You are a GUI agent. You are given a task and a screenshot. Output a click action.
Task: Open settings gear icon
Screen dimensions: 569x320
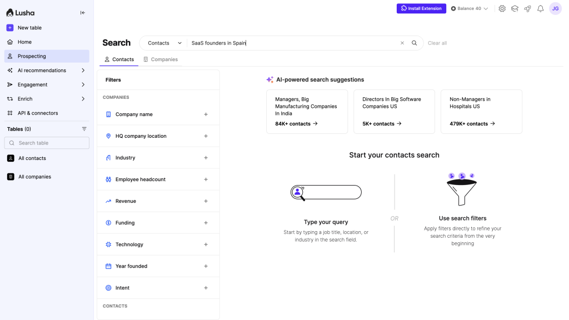tap(502, 8)
